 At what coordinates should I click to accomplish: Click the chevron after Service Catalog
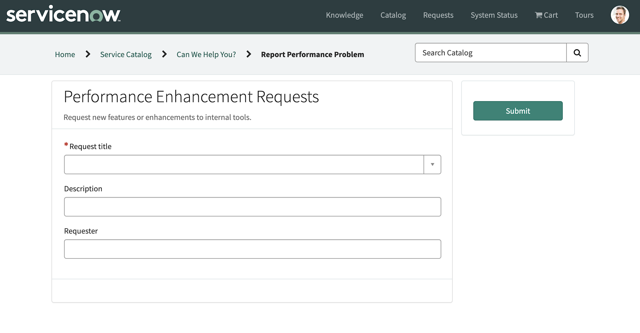point(164,54)
